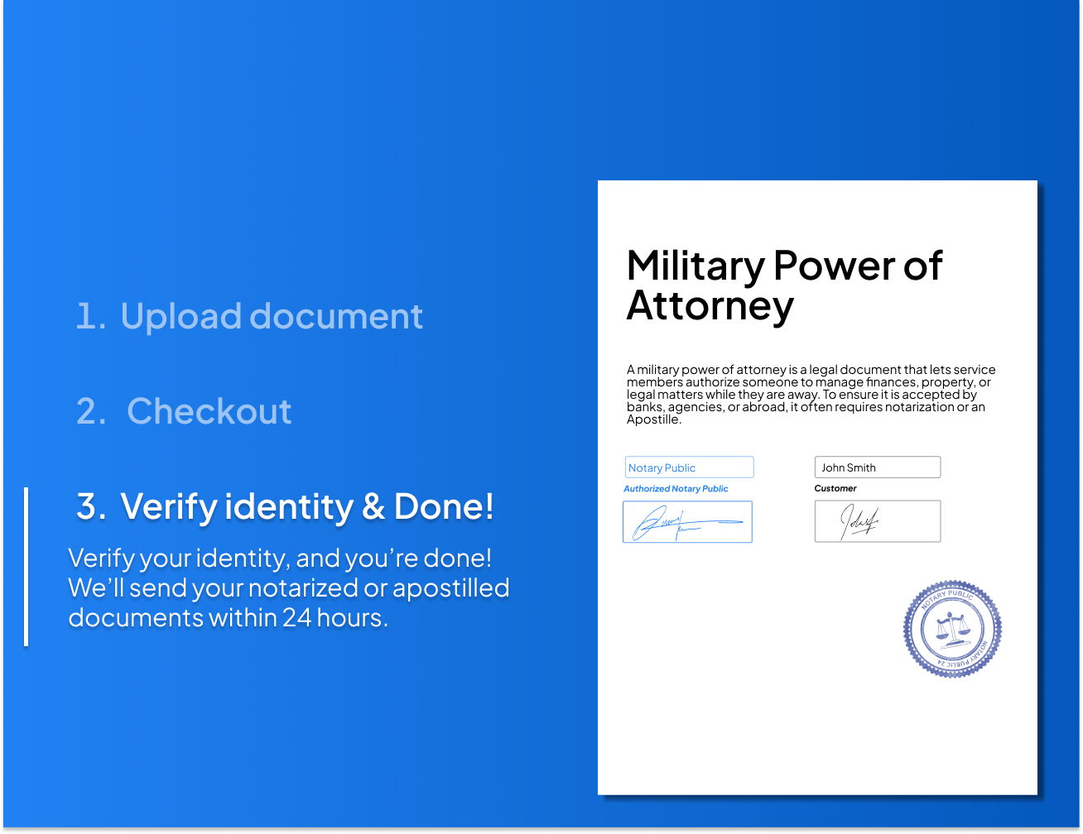The height and width of the screenshot is (834, 1083).
Task: Click the notarized documents within 24 hours description
Action: [288, 587]
